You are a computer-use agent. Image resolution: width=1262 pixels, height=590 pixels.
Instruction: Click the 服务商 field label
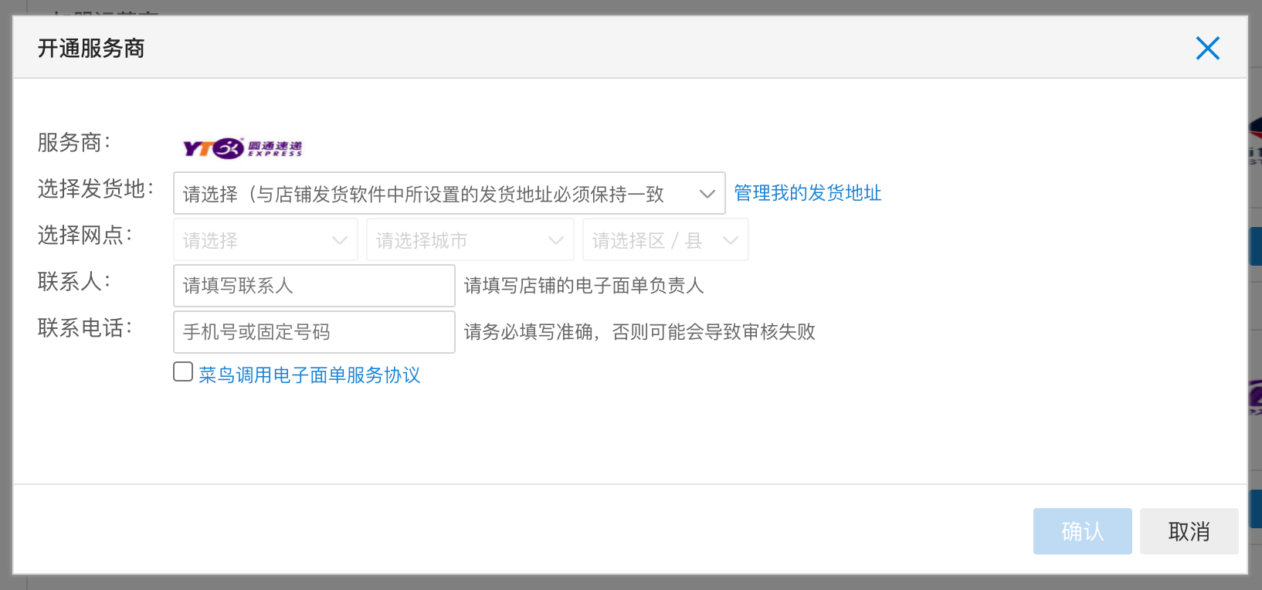(x=74, y=143)
